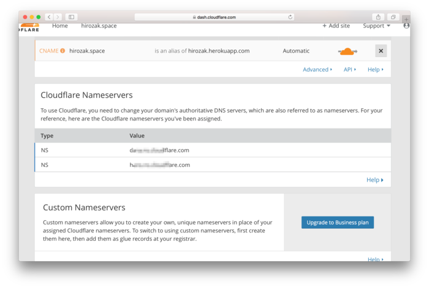Select the first NS value ending flare.com
The height and width of the screenshot is (288, 429).
[159, 150]
